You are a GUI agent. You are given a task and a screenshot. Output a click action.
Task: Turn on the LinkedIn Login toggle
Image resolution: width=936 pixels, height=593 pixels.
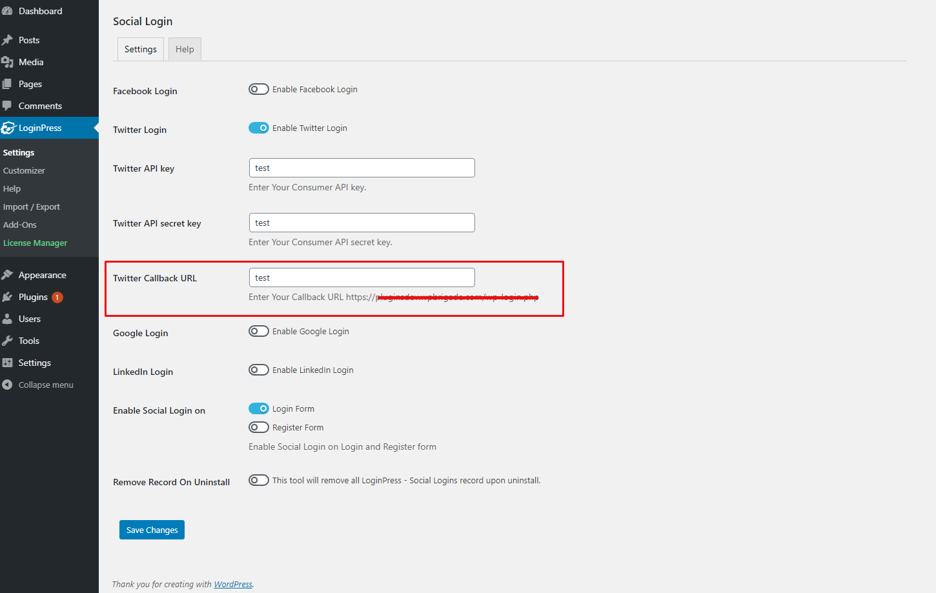259,370
